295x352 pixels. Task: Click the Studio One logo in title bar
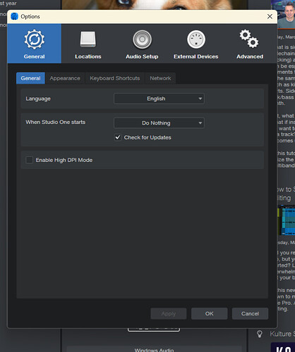pyautogui.click(x=15, y=16)
